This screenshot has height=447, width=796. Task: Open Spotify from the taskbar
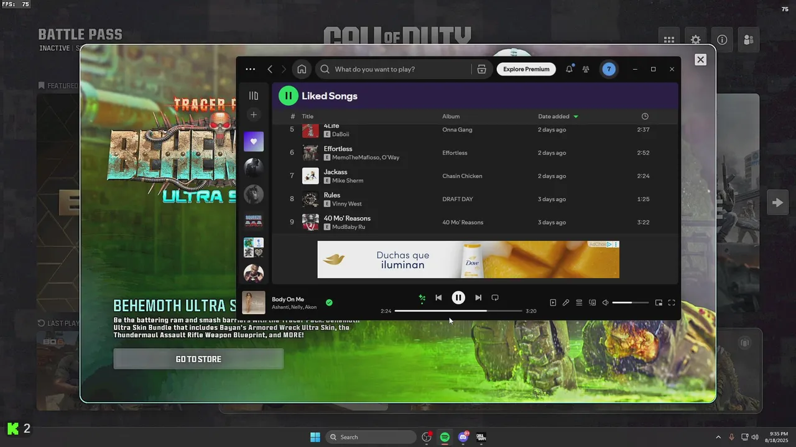445,437
